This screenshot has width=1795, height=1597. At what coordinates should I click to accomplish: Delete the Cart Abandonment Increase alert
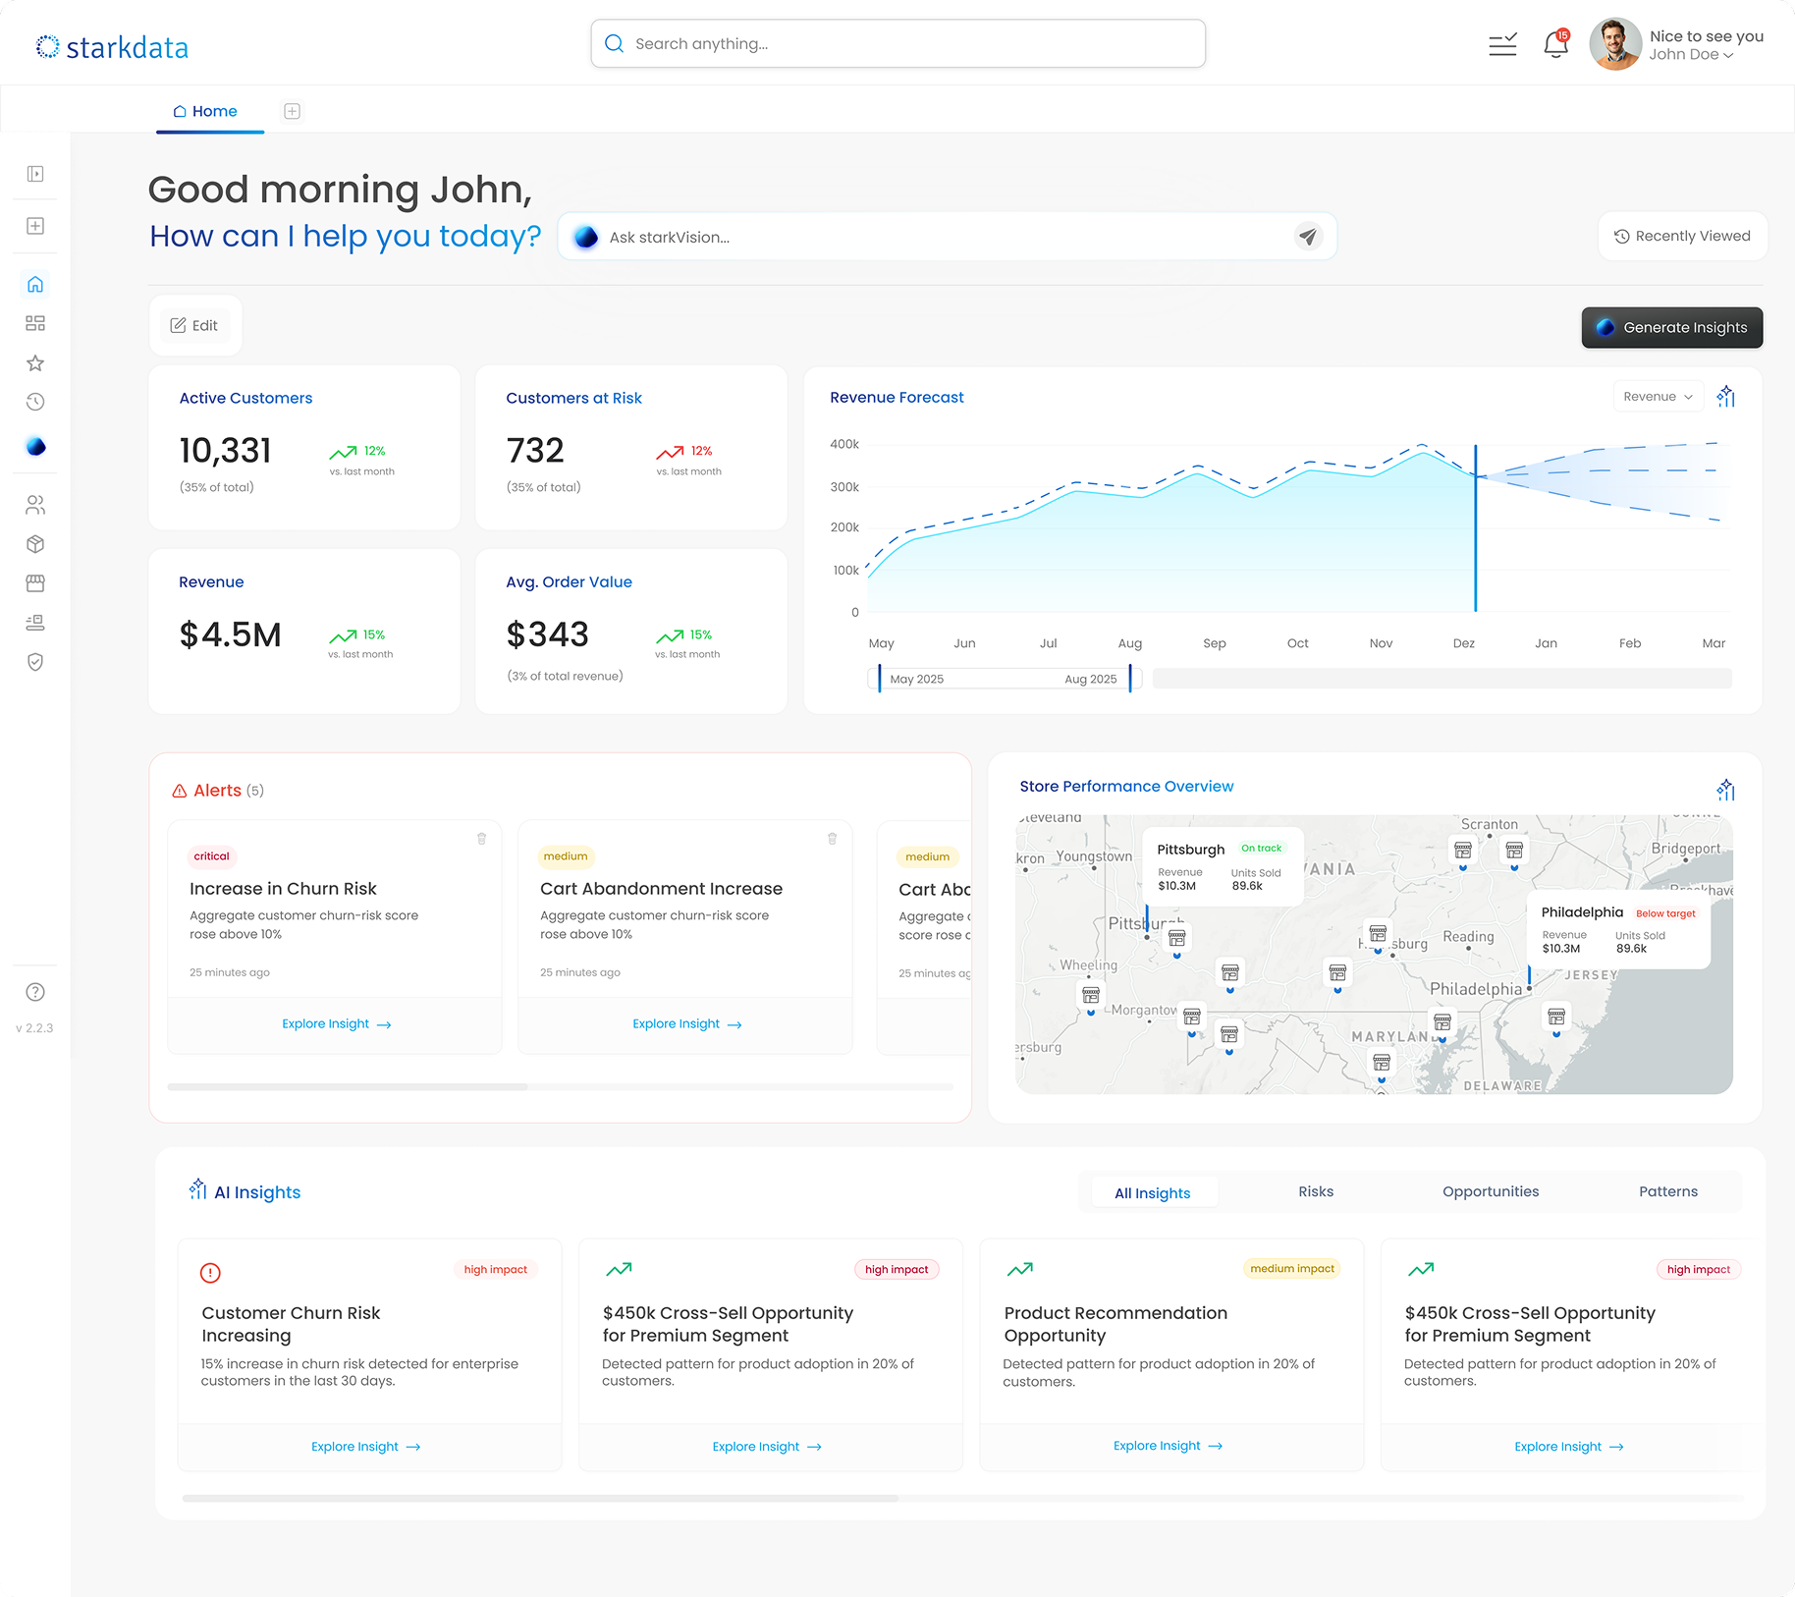pyautogui.click(x=832, y=839)
